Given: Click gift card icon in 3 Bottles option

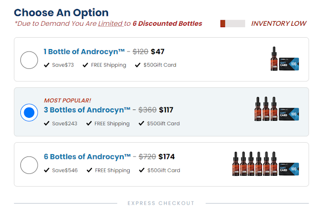Looking at the screenshot, I should click(289, 114).
